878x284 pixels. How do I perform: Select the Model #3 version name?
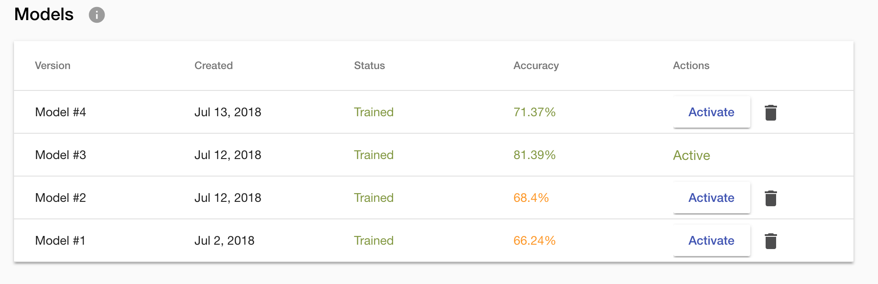(x=60, y=155)
